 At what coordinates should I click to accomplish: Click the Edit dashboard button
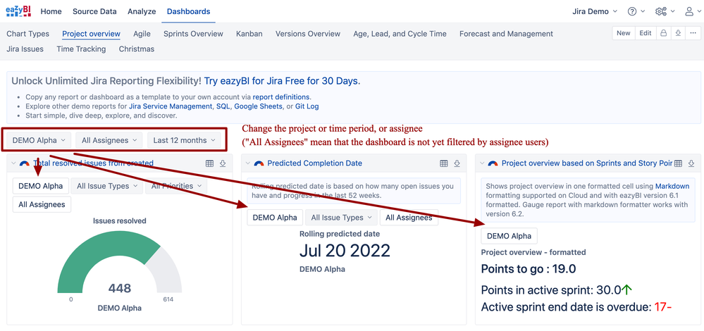(x=646, y=33)
